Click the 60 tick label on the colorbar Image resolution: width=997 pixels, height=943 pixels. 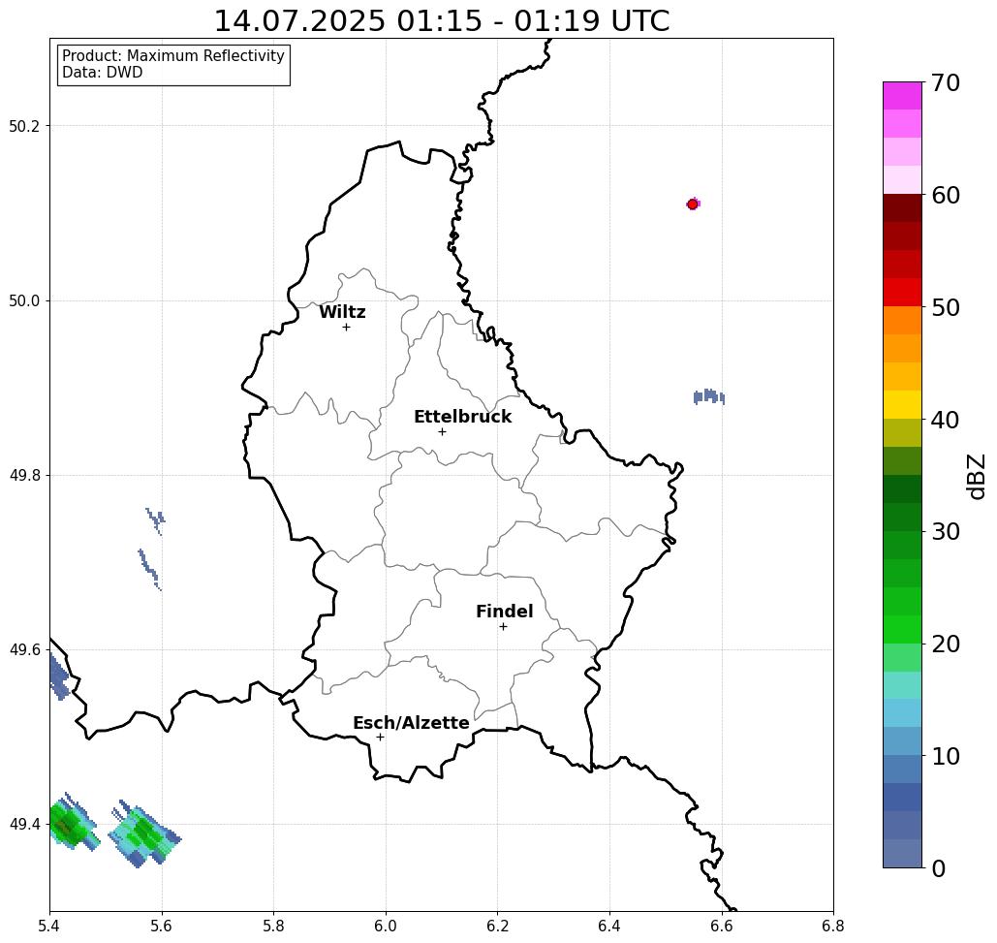point(946,195)
